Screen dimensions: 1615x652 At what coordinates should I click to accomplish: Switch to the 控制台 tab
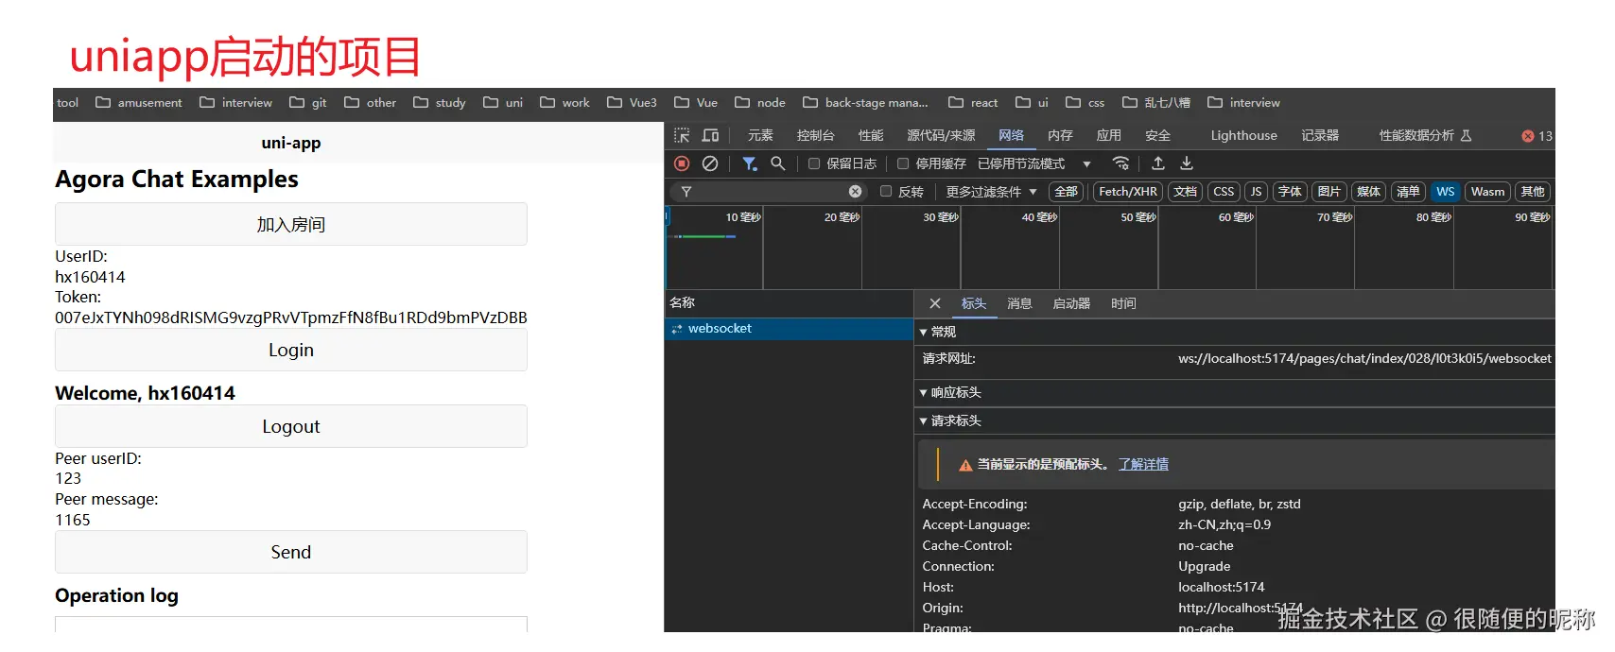[x=815, y=135]
